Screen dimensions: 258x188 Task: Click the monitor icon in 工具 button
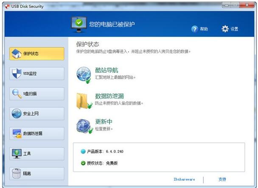[17, 154]
